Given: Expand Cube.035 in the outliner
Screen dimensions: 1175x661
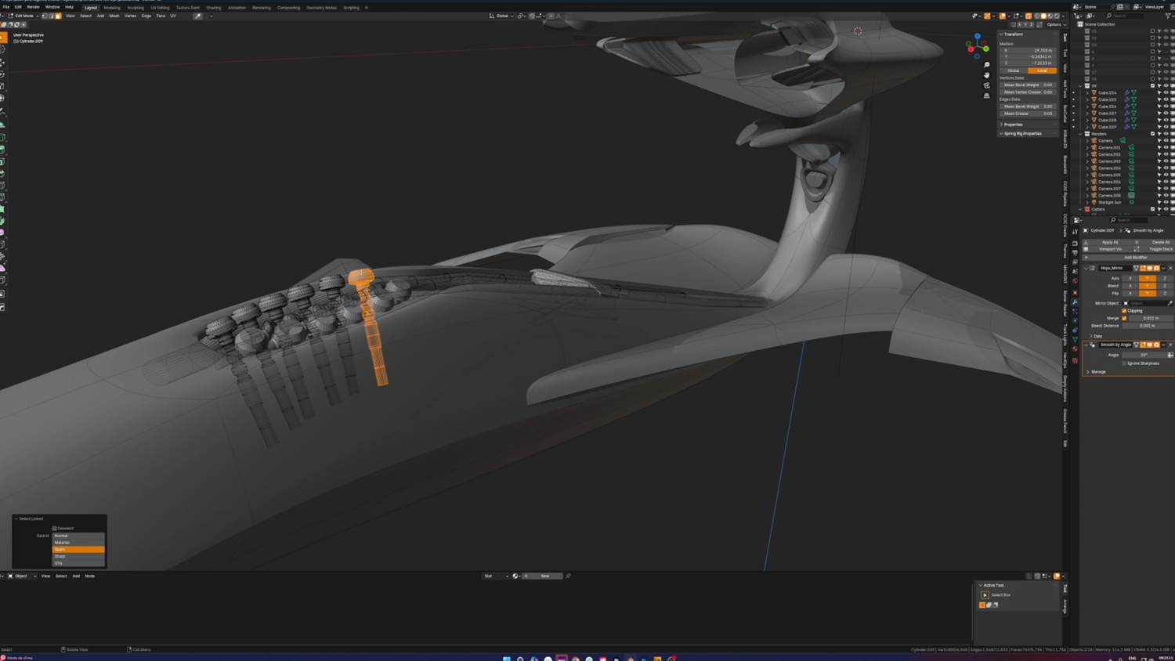Looking at the screenshot, I should (x=1087, y=99).
